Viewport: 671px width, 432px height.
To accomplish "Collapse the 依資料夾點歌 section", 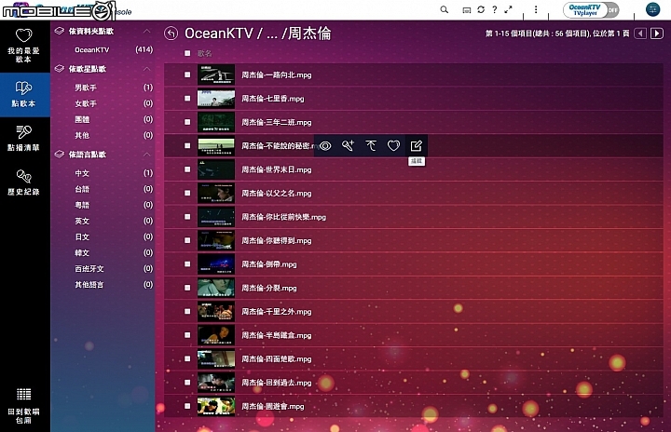I will click(147, 32).
